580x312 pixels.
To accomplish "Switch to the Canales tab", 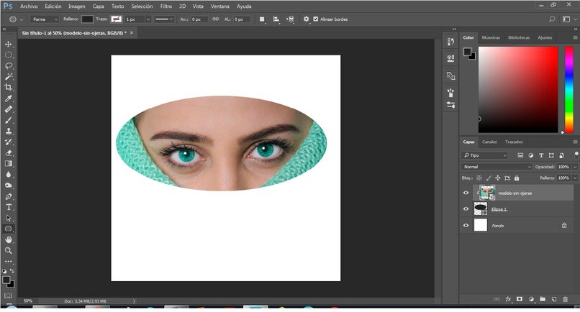I will click(x=489, y=142).
